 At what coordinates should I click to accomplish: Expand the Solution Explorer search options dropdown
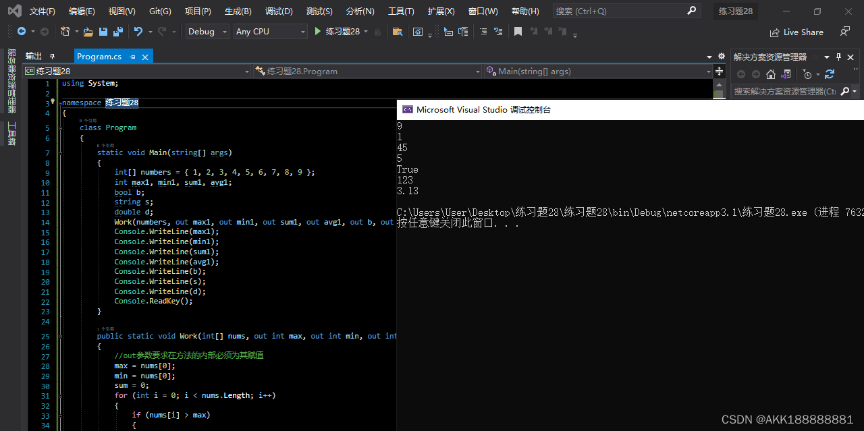(x=855, y=91)
